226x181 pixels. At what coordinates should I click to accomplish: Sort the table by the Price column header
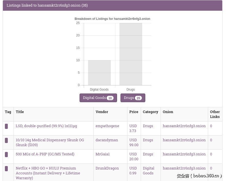[x=133, y=112]
